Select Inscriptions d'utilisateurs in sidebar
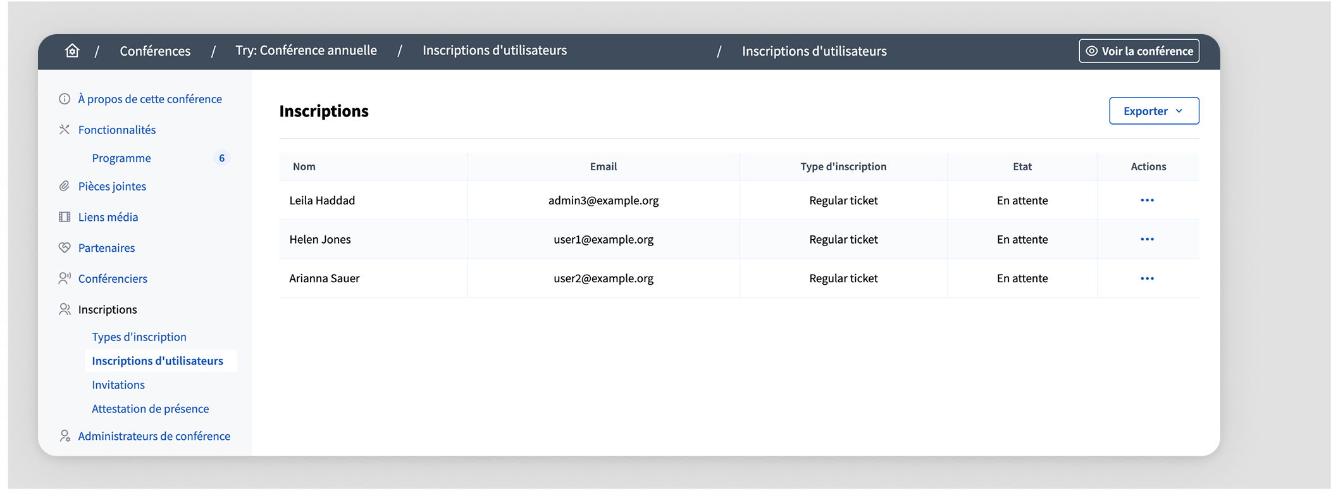 (158, 361)
